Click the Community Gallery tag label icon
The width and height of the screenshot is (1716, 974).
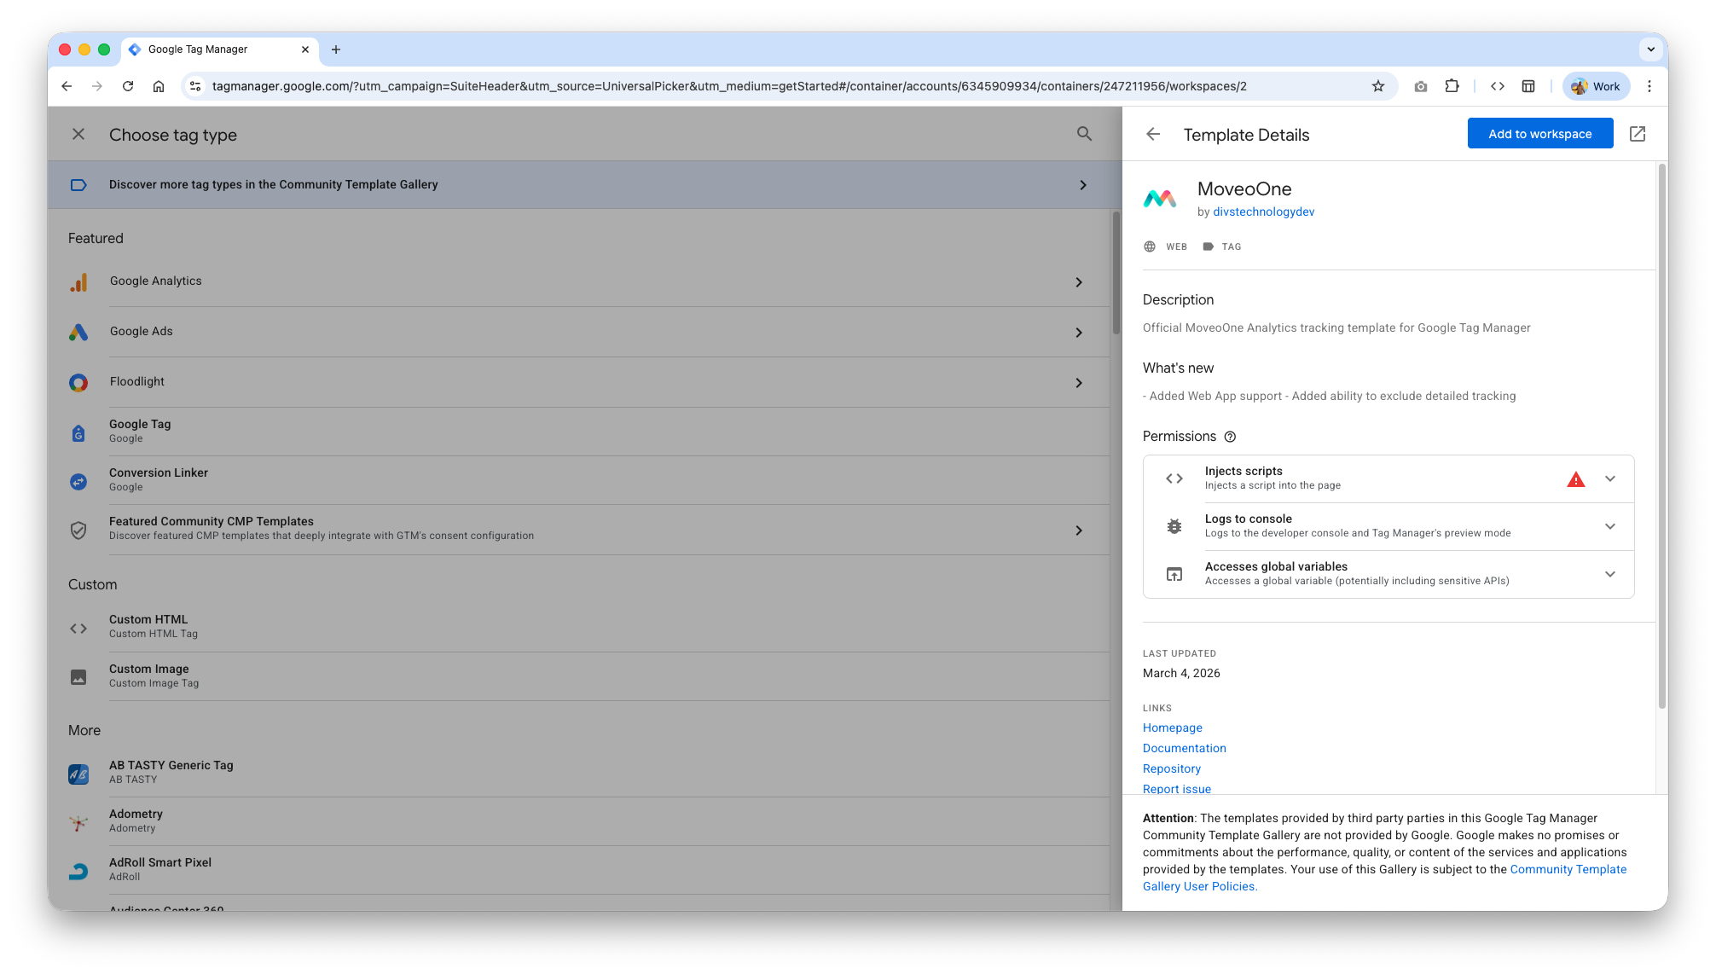pos(78,185)
